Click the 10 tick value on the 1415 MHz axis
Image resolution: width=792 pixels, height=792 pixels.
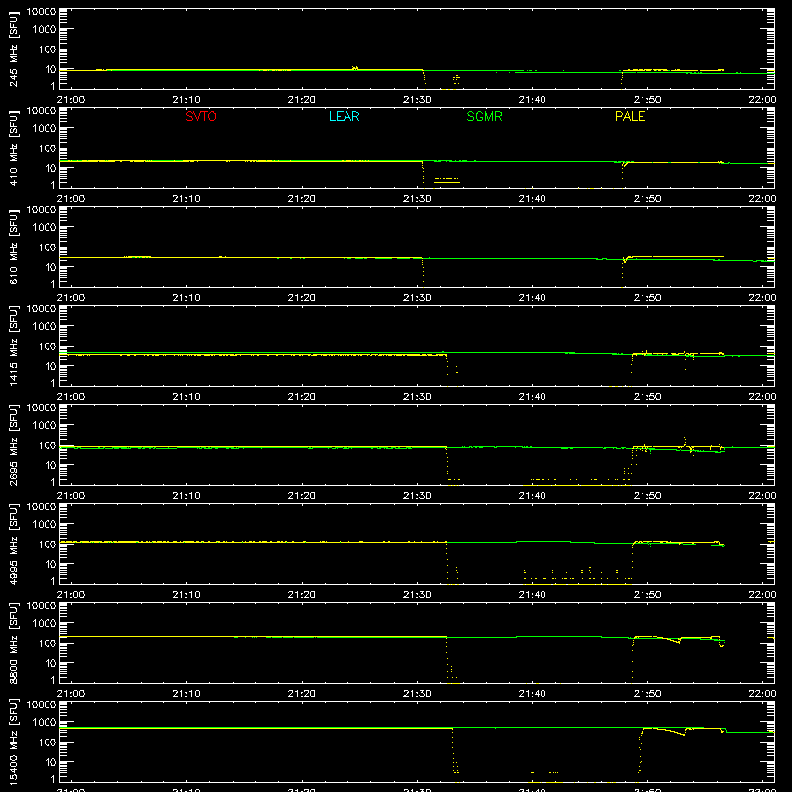[x=50, y=366]
